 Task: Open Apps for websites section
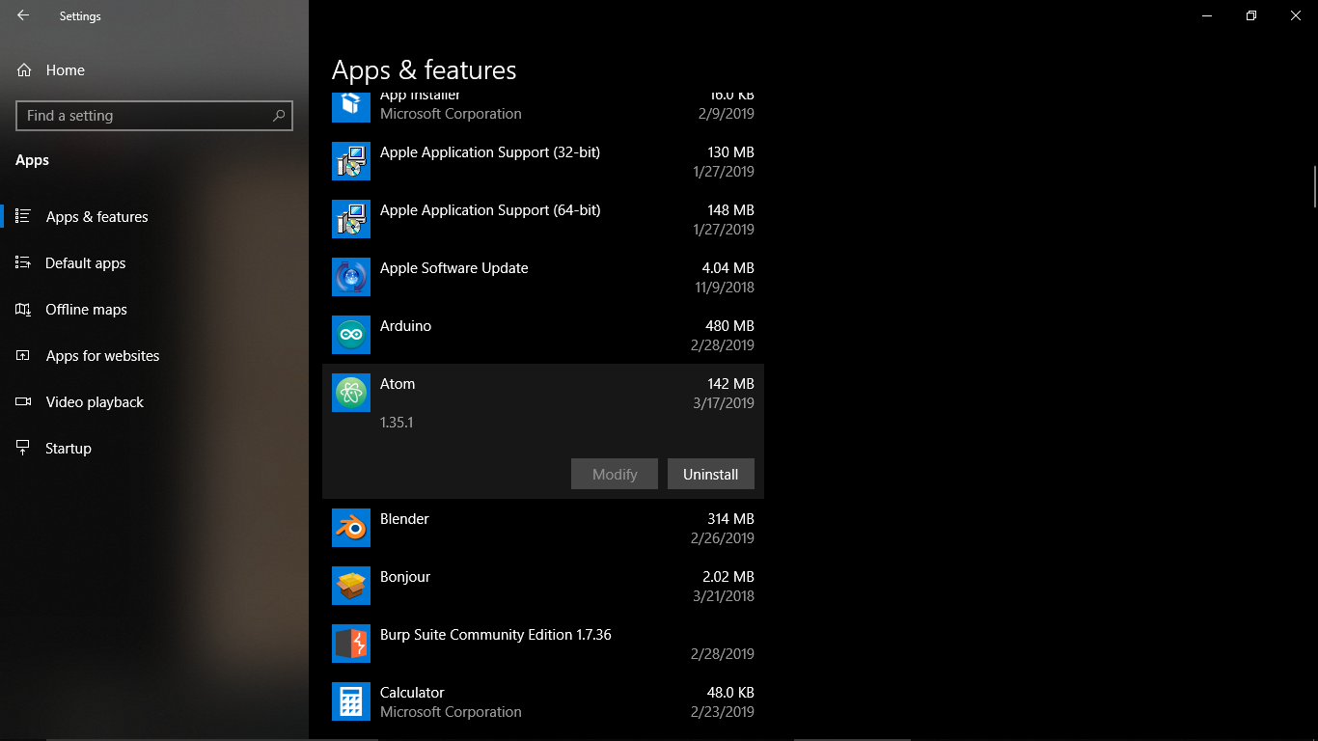tap(154, 356)
